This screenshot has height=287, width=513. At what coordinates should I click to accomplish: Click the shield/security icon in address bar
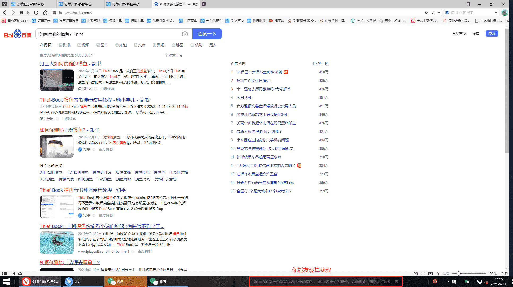(55, 13)
